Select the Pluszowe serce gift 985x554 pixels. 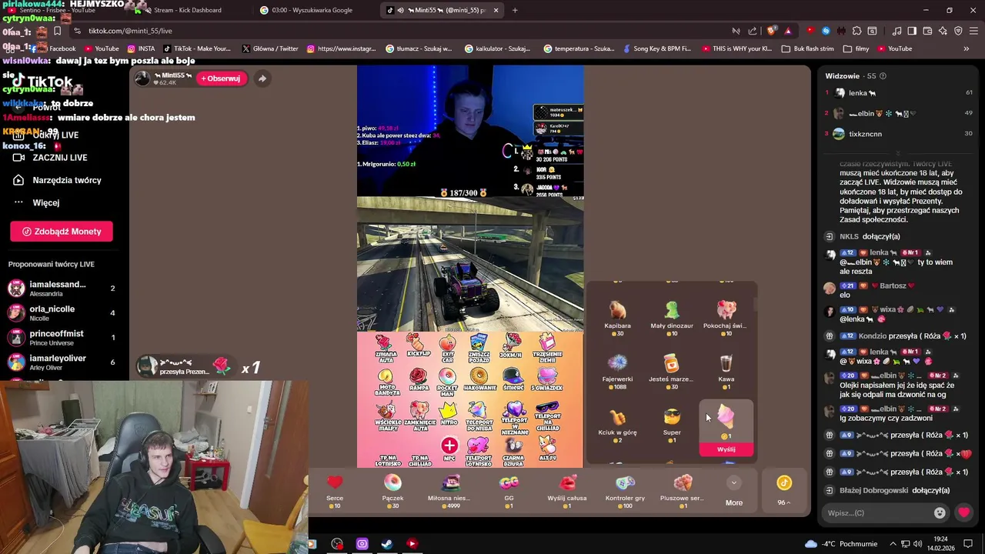683,490
